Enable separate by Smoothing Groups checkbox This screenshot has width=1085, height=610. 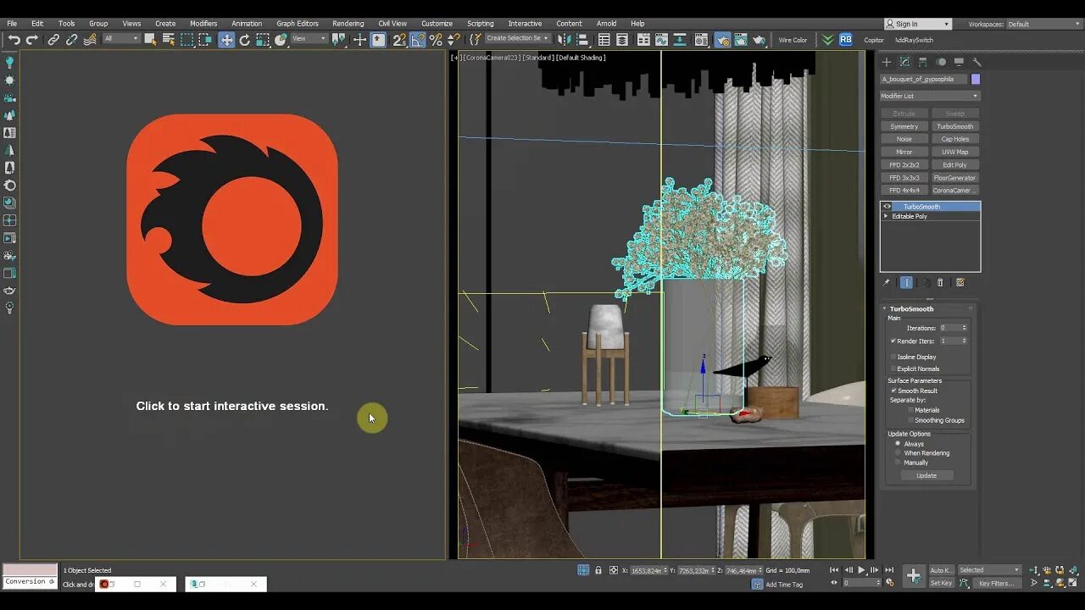(x=910, y=420)
